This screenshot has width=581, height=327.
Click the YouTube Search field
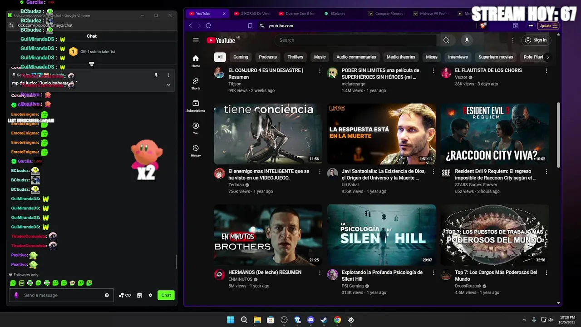pos(356,40)
